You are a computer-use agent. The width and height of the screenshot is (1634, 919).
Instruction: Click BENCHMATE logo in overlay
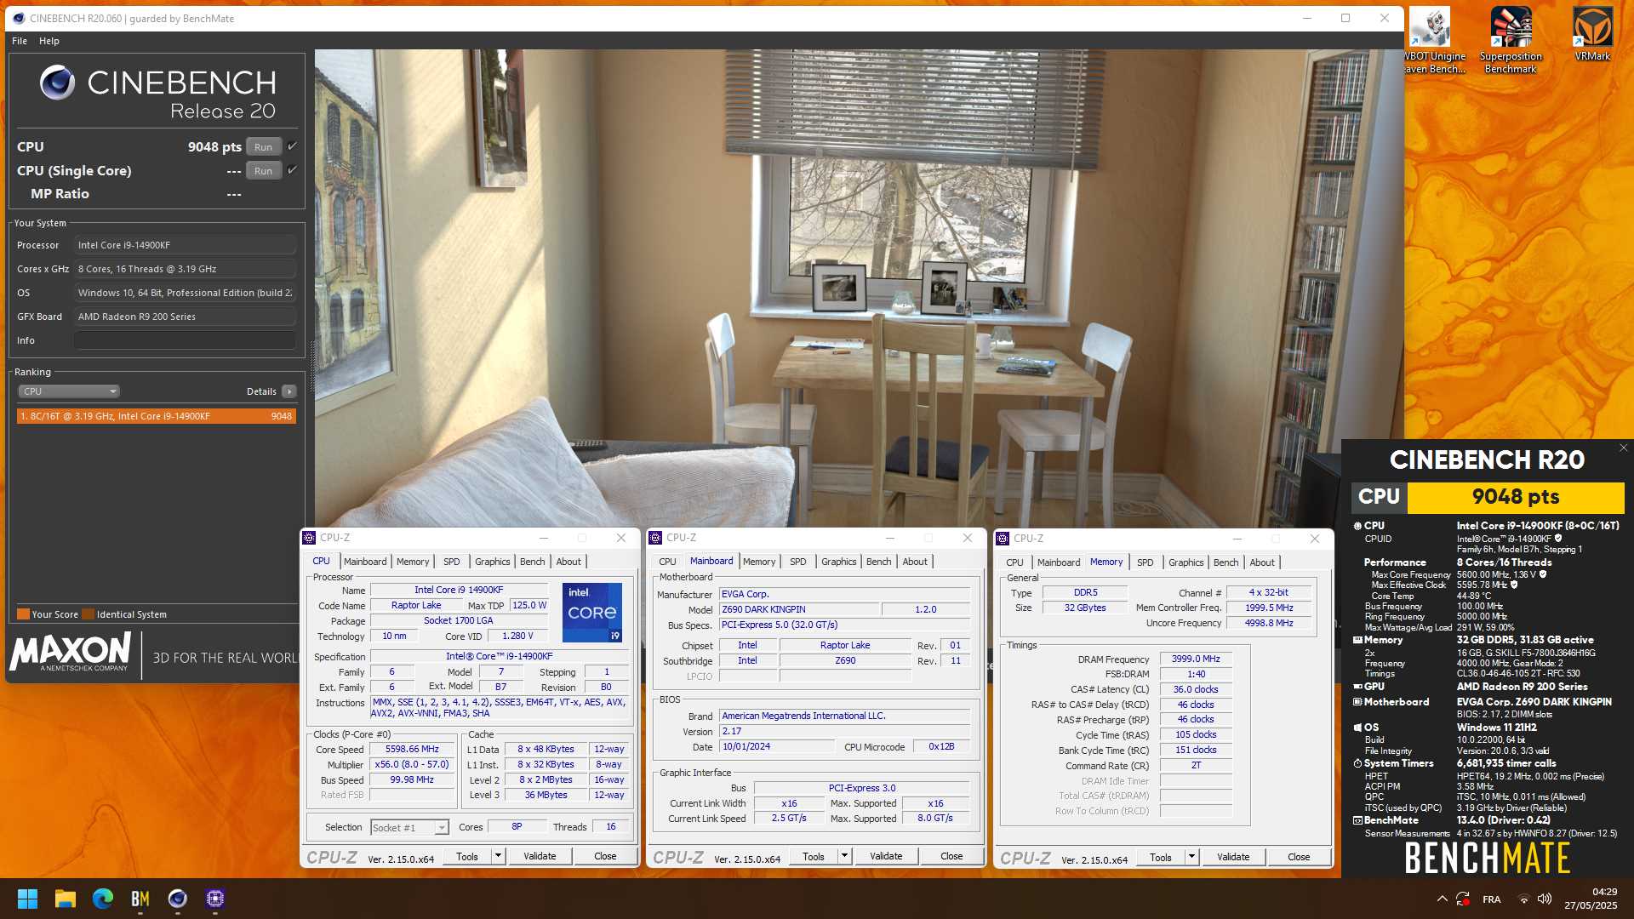tap(1487, 858)
